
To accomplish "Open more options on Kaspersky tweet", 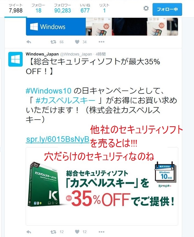I will tap(101, 232).
